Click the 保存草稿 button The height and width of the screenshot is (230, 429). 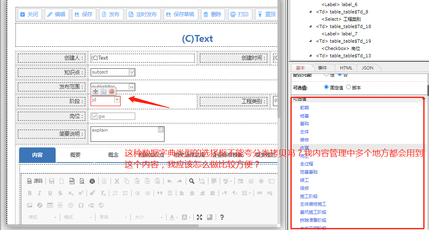(181, 15)
